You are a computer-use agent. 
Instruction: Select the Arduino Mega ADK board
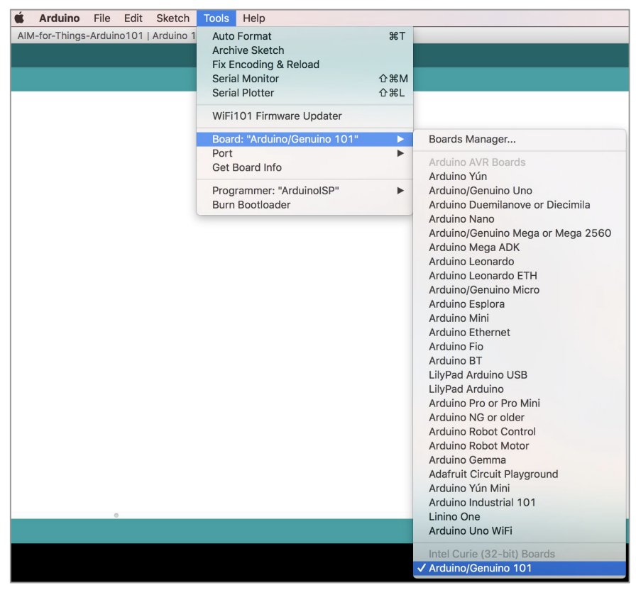pyautogui.click(x=520, y=247)
